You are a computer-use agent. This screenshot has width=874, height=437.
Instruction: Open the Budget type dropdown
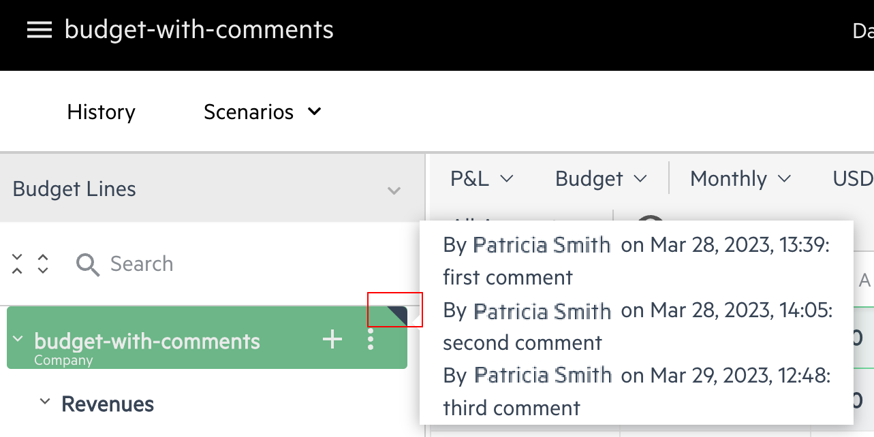click(601, 179)
